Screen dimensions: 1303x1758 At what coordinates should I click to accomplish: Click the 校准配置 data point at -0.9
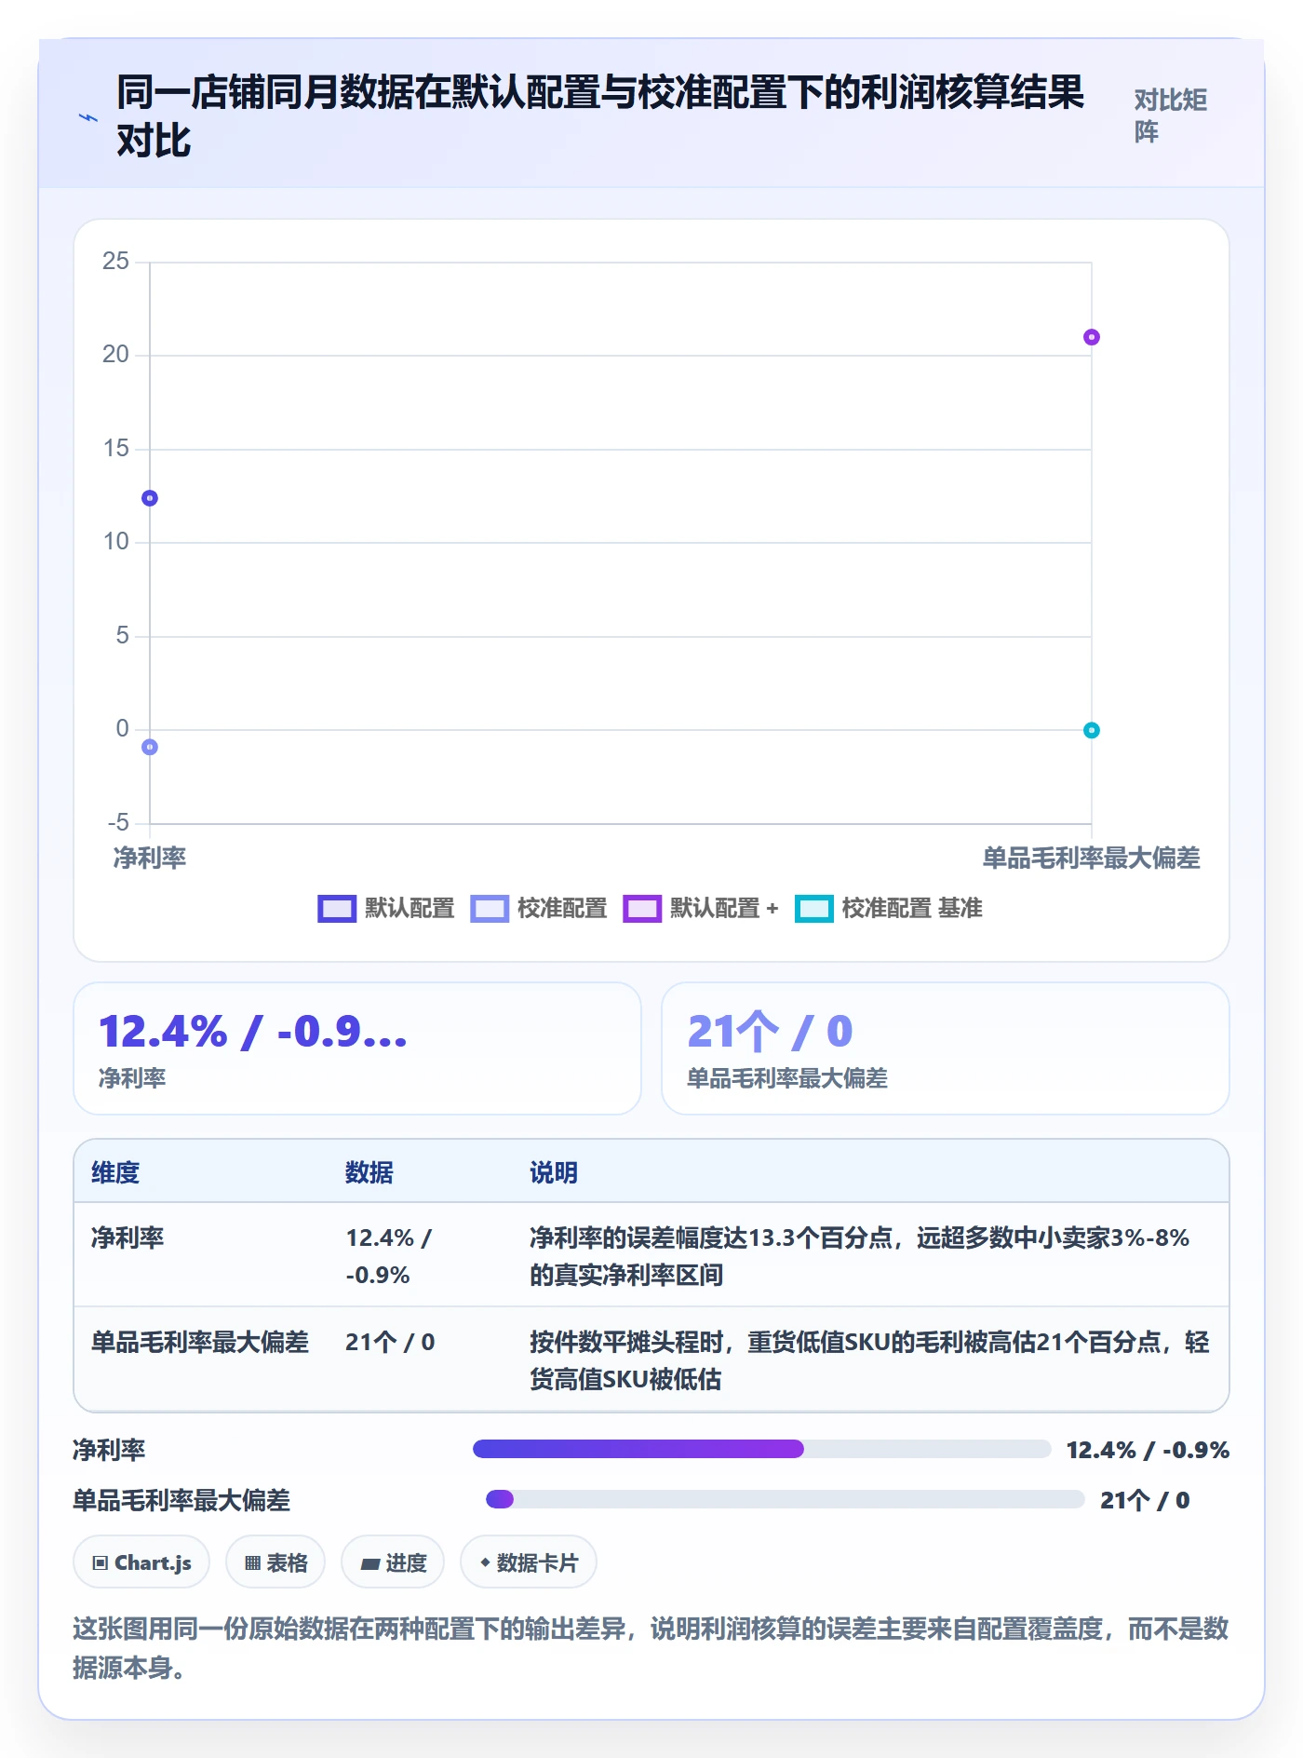(150, 747)
